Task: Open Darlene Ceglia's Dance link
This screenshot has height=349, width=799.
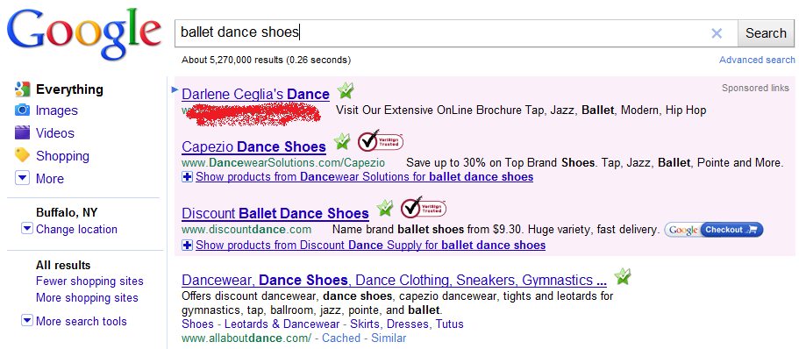Action: (255, 94)
